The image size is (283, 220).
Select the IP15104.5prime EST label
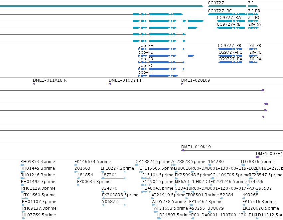tap(157, 175)
